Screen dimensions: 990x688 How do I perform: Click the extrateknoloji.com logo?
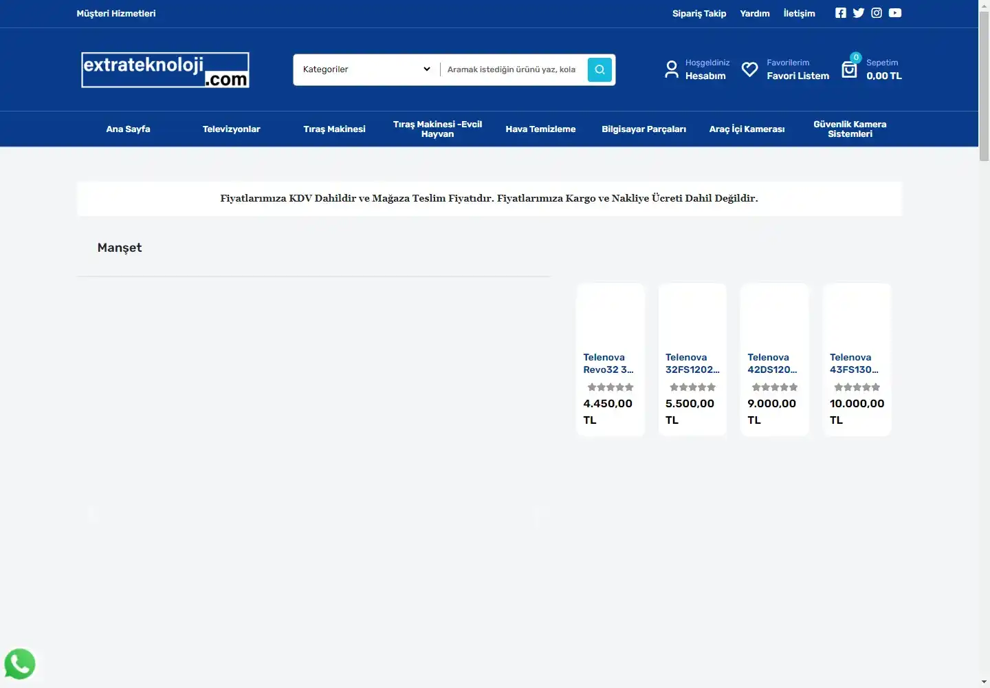(165, 69)
